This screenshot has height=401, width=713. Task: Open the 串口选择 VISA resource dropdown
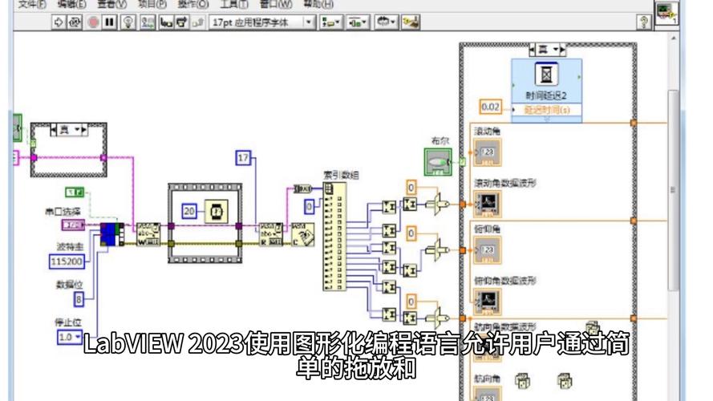click(73, 225)
